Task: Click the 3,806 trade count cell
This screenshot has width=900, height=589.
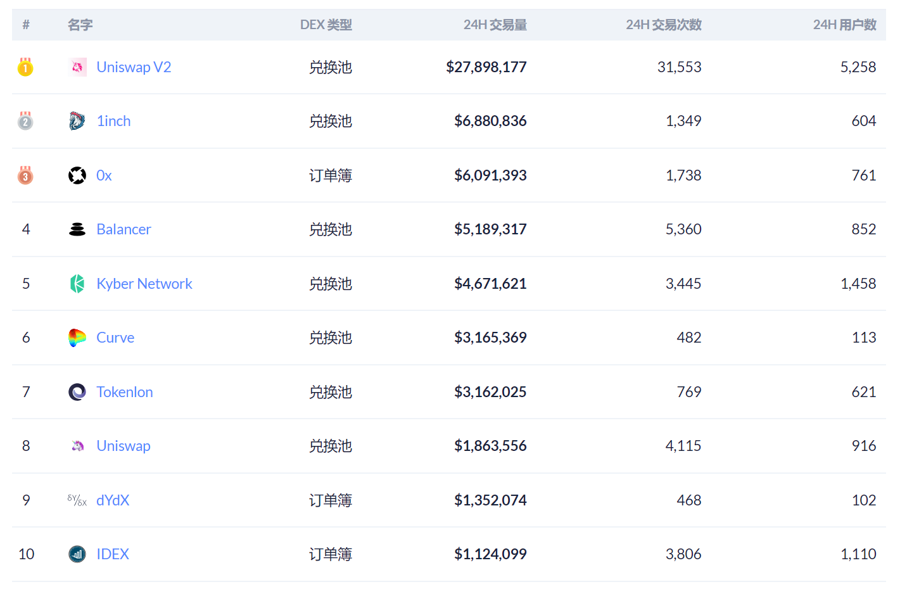Action: [x=683, y=554]
